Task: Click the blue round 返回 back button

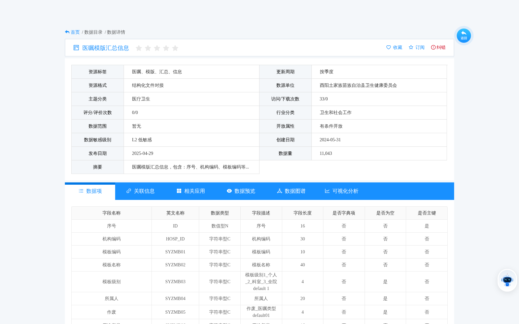Action: click(464, 35)
